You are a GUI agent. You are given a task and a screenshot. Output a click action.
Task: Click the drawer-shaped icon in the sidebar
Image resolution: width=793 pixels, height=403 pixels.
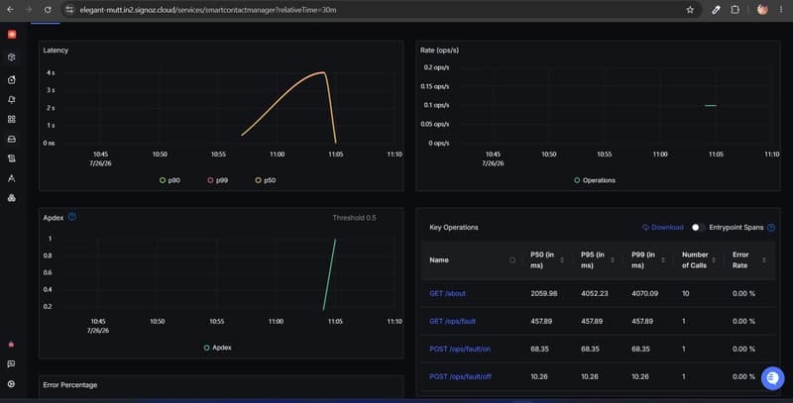(x=12, y=139)
